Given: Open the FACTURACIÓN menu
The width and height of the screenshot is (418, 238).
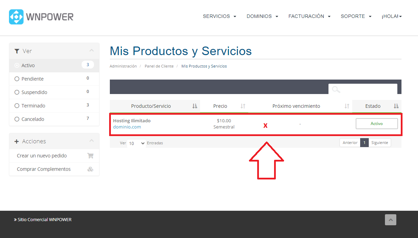Looking at the screenshot, I should pos(310,16).
